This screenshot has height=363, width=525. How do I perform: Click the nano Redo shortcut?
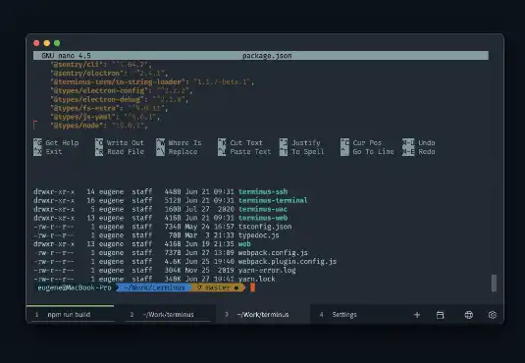coord(419,152)
